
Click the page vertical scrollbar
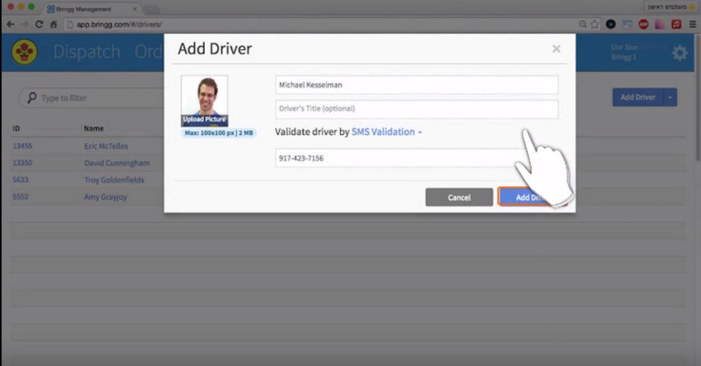pos(698,96)
